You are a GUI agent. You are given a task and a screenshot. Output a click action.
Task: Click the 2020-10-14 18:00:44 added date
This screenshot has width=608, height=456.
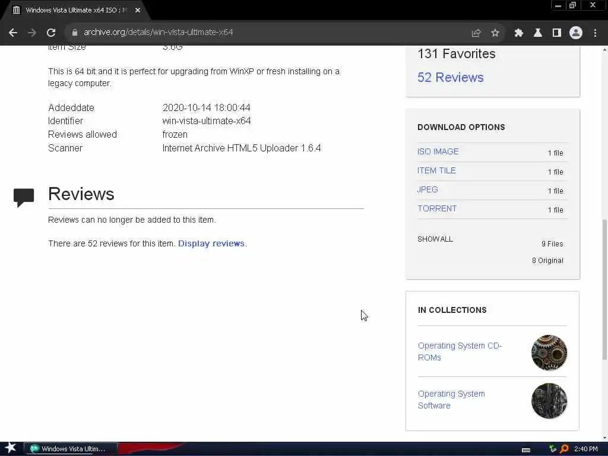(206, 107)
